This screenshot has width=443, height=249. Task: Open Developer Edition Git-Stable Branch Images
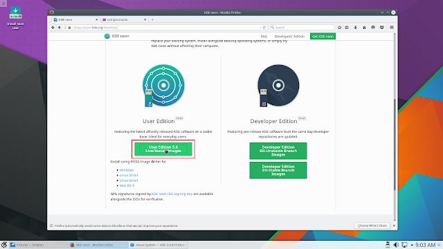click(x=278, y=170)
